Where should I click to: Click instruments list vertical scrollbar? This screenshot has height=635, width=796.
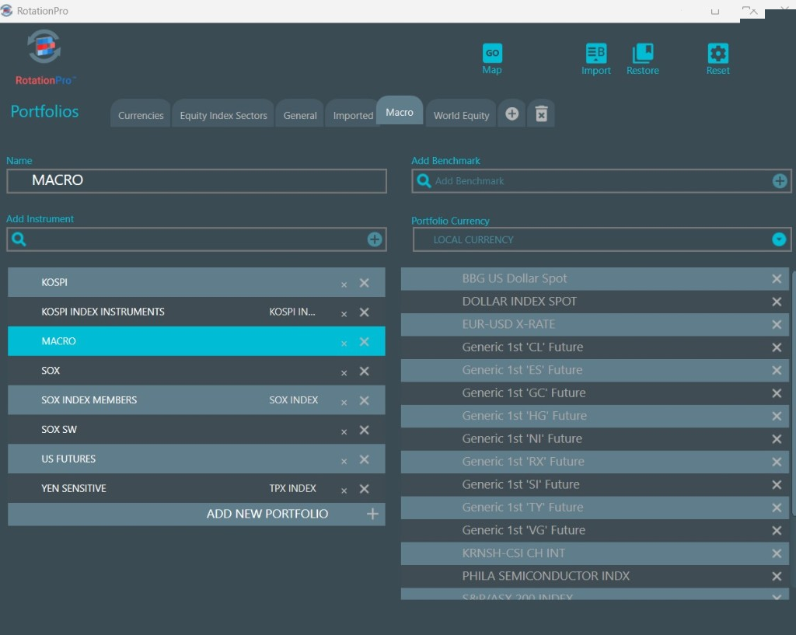click(x=794, y=393)
